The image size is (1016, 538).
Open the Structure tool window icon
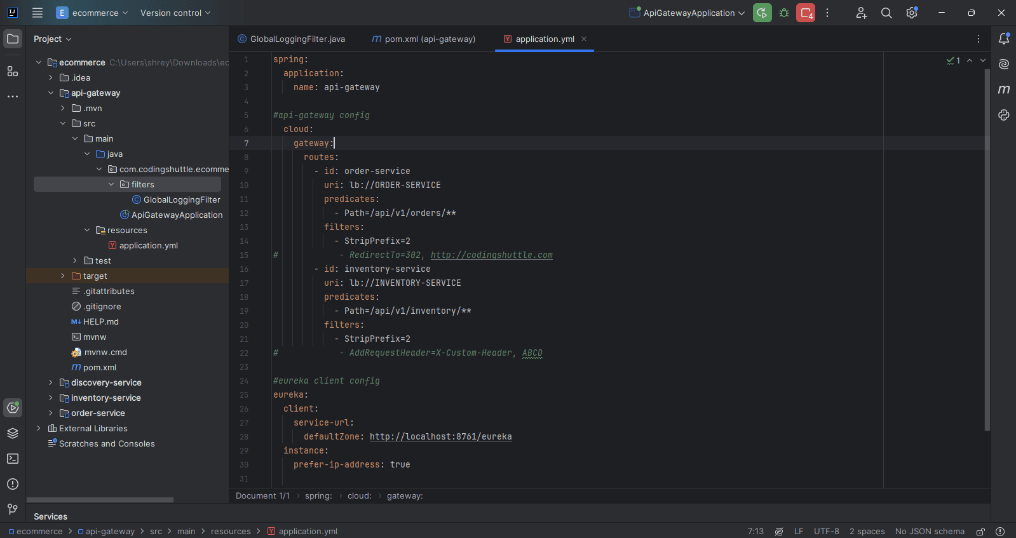point(13,71)
